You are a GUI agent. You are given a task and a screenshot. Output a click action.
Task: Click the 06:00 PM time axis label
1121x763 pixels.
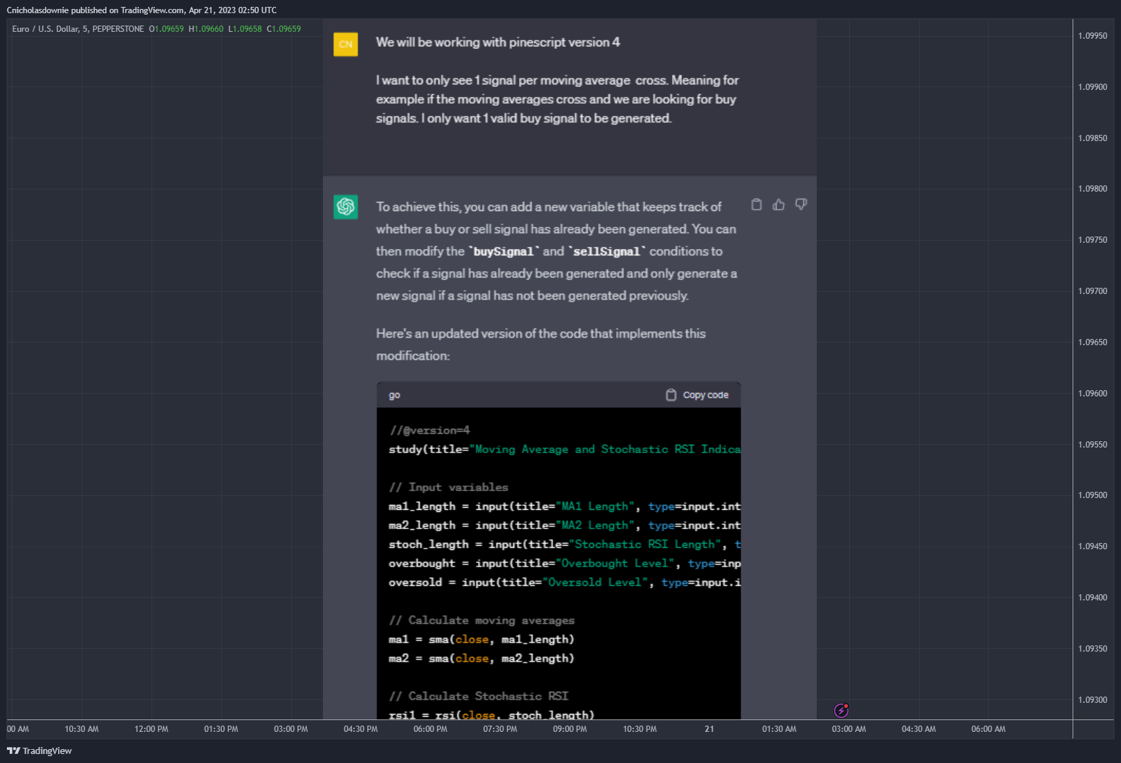[430, 729]
